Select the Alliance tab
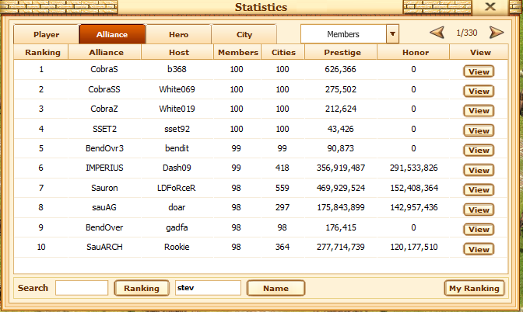Image resolution: width=523 pixels, height=312 pixels. coord(112,35)
